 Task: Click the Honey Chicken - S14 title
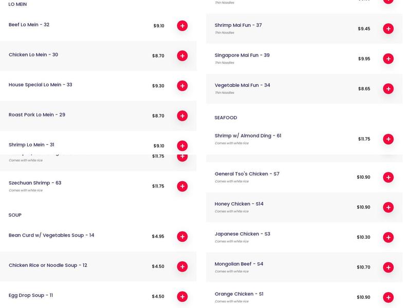[239, 204]
